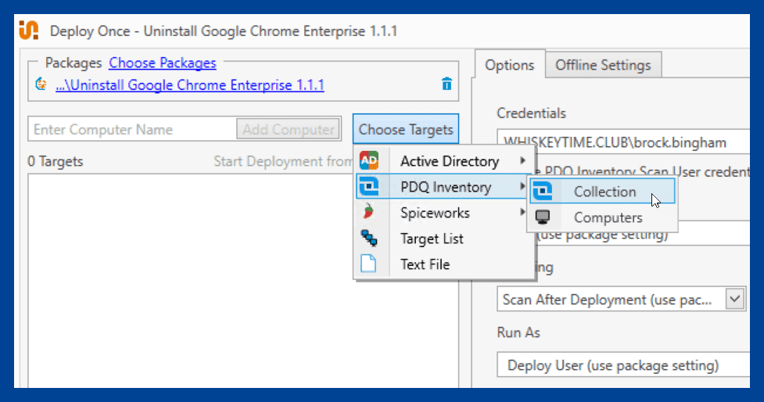Click the package icon beside Uninstall Google Chrome link
This screenshot has height=402, width=764.
click(41, 84)
